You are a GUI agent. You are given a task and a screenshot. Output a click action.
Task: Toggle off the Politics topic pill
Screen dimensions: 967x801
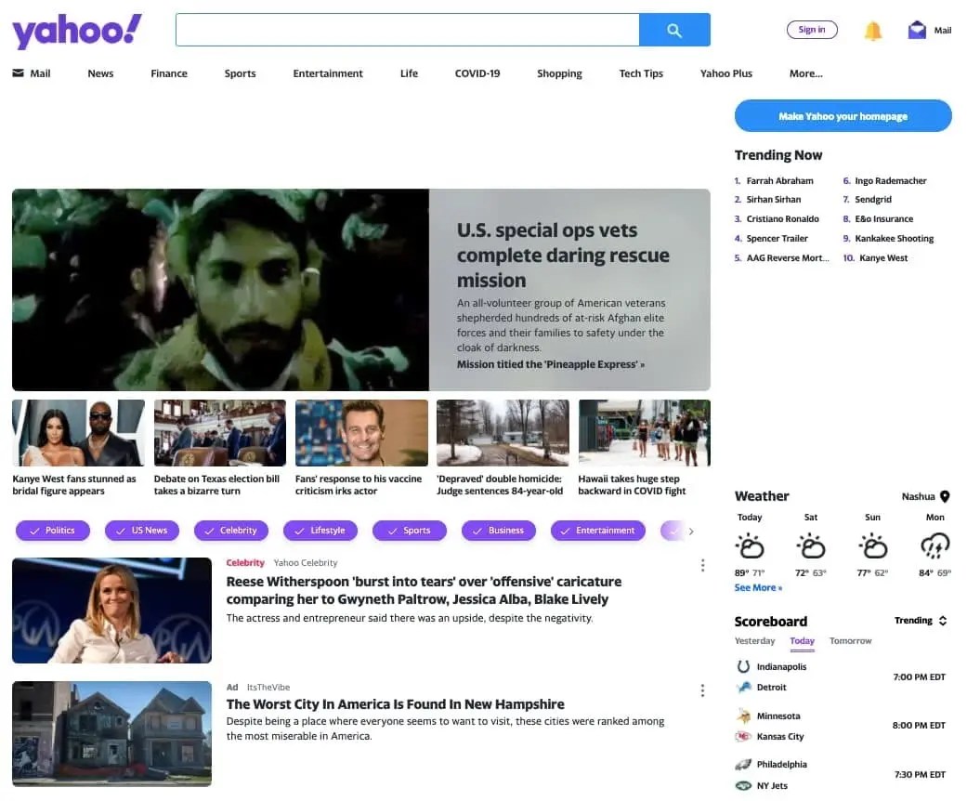click(53, 530)
